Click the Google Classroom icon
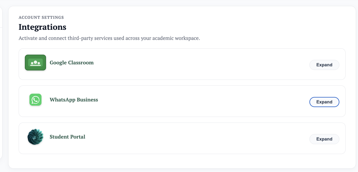Screen dimensions: 358x172 (x=35, y=63)
